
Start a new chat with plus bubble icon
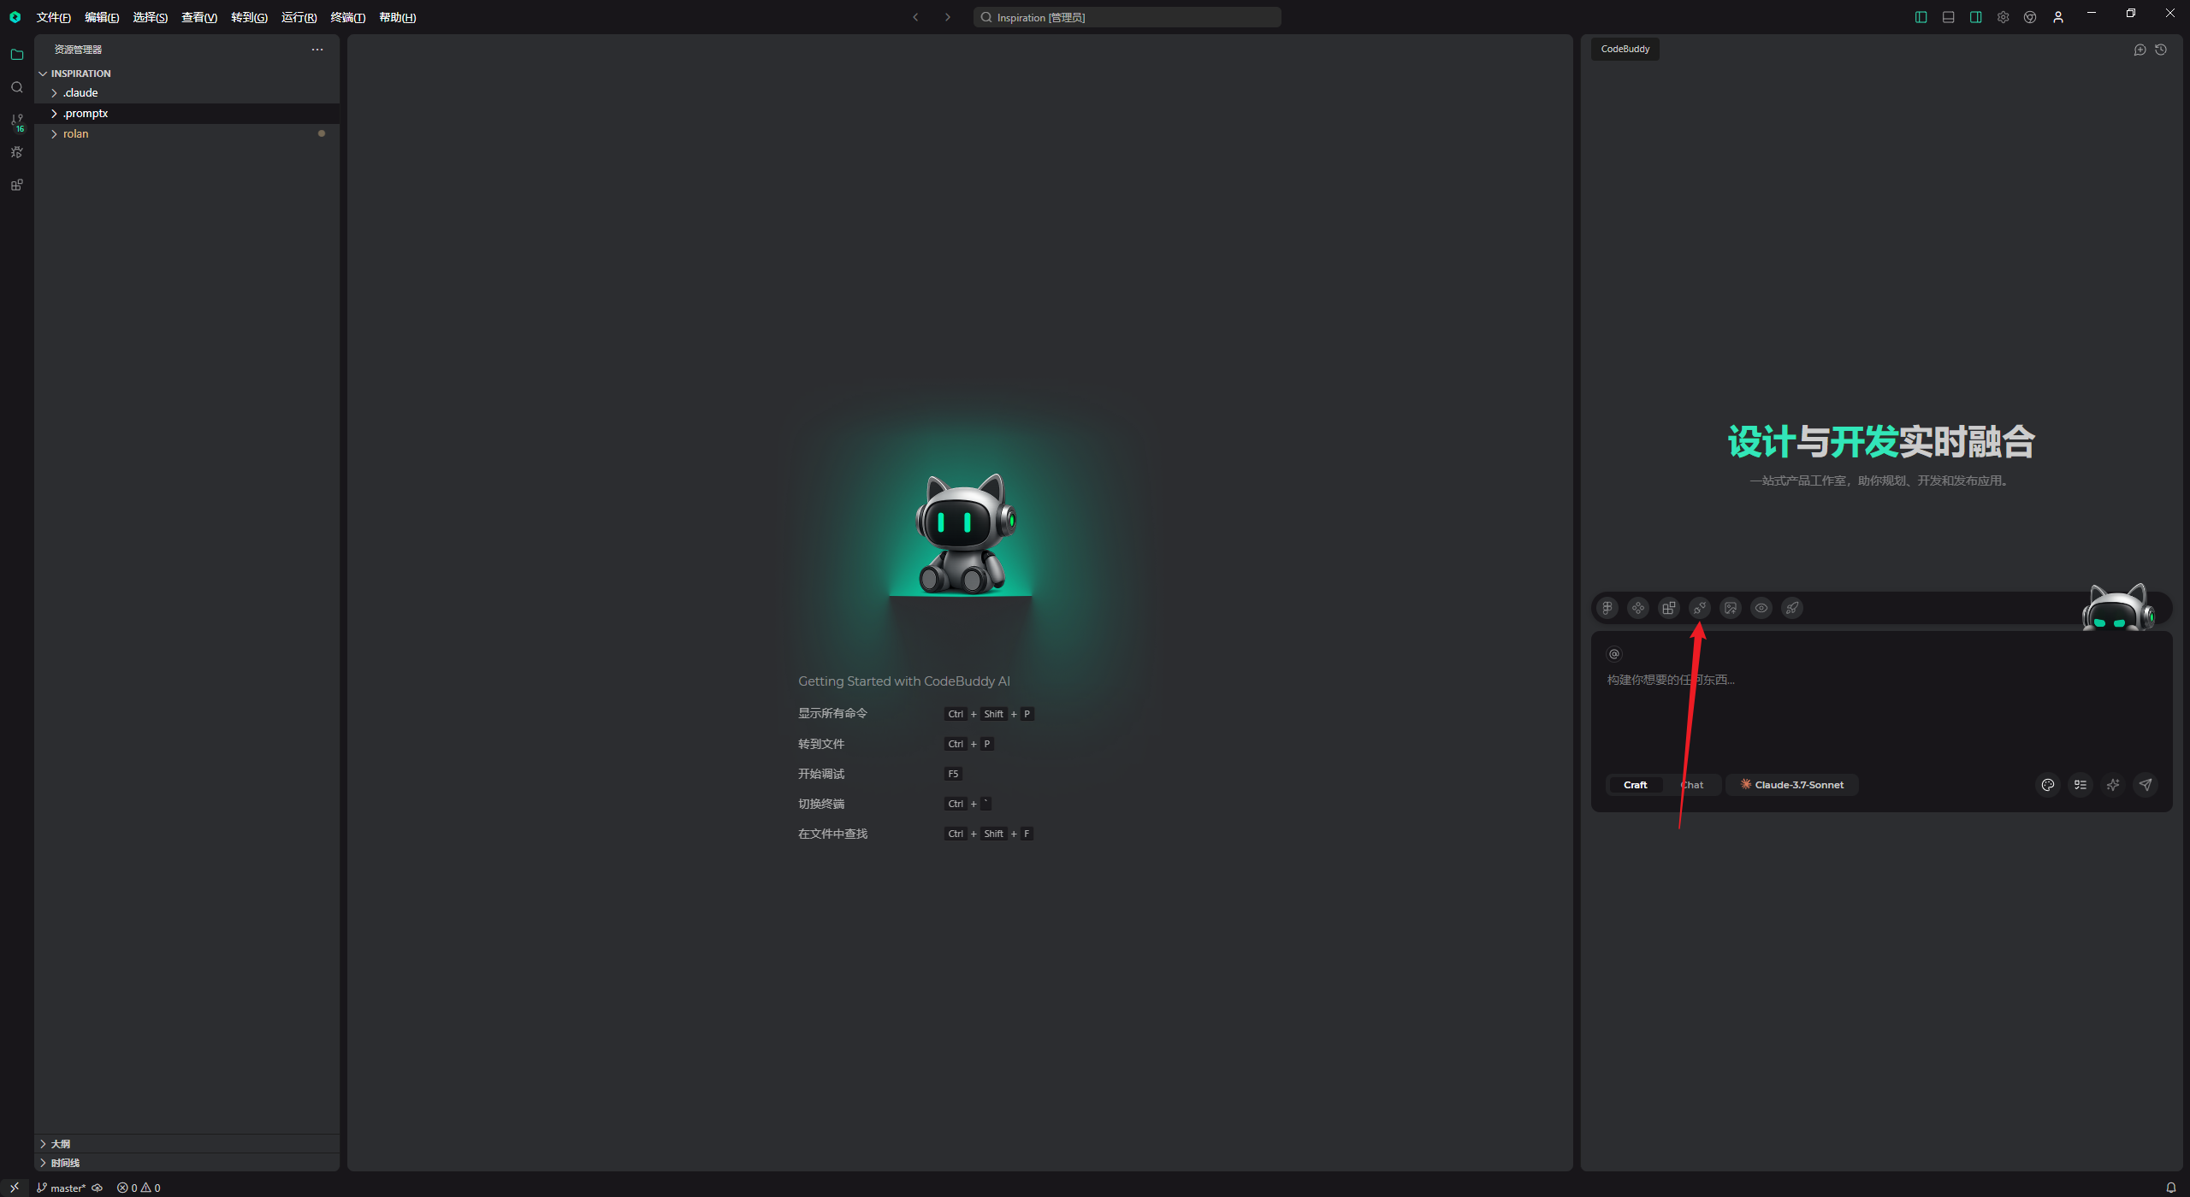point(2140,50)
